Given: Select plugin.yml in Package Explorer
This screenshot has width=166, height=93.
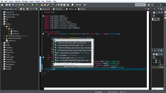Looking at the screenshot, I should pos(12,41).
